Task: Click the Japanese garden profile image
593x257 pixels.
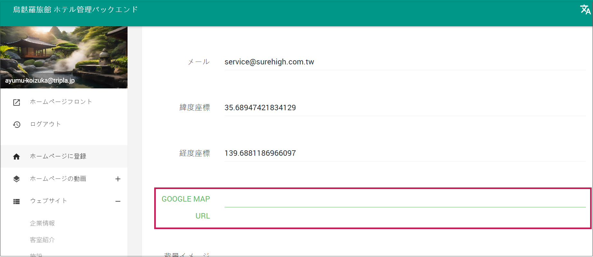Action: pos(64,54)
